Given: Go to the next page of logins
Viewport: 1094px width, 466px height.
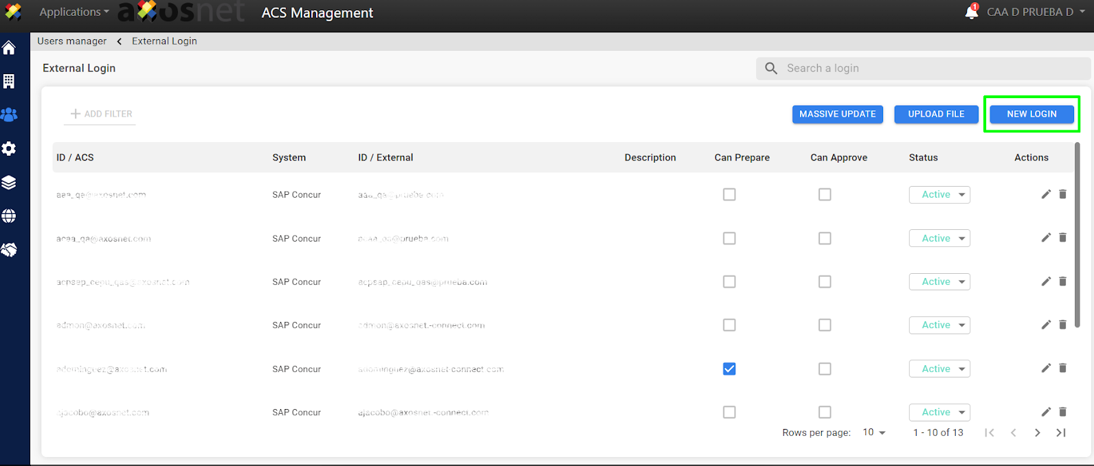Looking at the screenshot, I should coord(1037,432).
